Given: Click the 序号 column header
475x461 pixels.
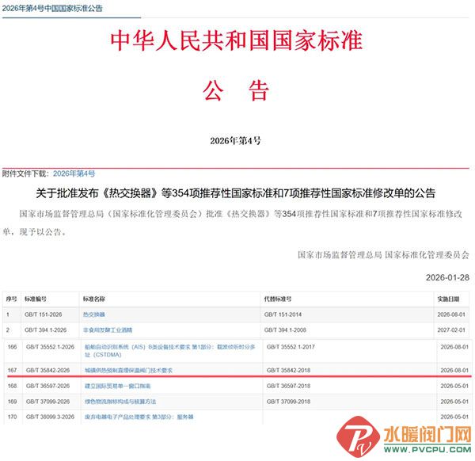Looking at the screenshot, I should (x=11, y=299).
